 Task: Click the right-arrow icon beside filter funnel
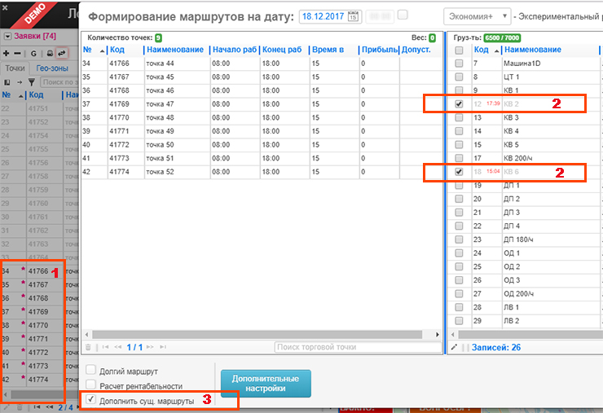click(x=20, y=82)
